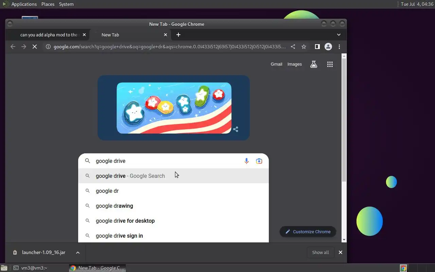Close the New Tab tab
Screen dimensions: 435x272
tap(166, 35)
